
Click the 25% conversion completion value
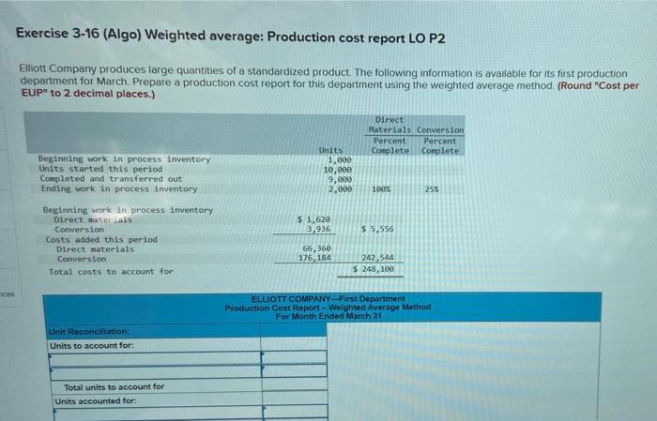(x=432, y=189)
